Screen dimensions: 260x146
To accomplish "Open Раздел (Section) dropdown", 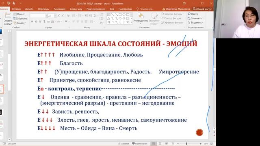I will tap(20, 23).
